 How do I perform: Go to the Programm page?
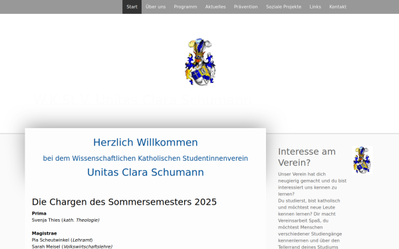pos(186,7)
